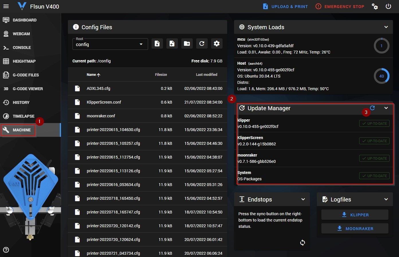
Task: Click the mcu load gauge
Action: [382, 46]
